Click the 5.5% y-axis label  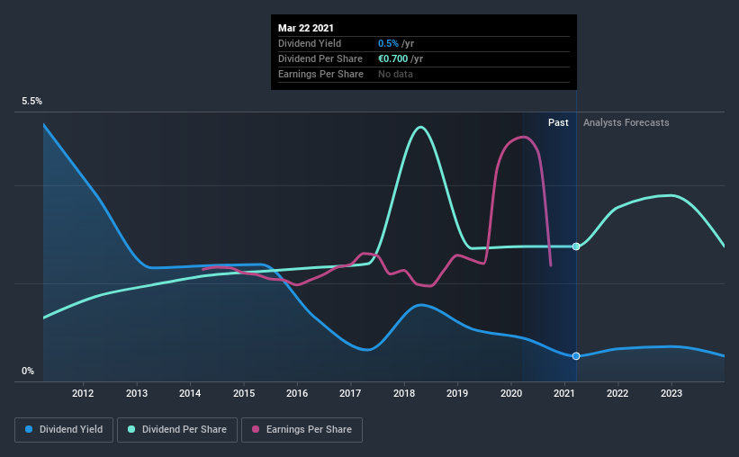click(x=32, y=102)
